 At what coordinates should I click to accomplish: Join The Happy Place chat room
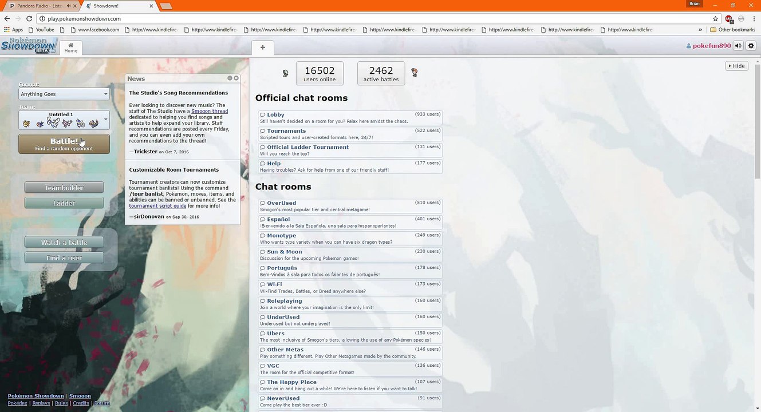coord(350,385)
